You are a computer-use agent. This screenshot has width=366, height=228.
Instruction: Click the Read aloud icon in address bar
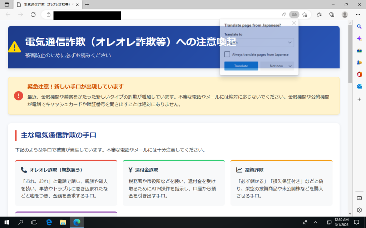(x=284, y=15)
